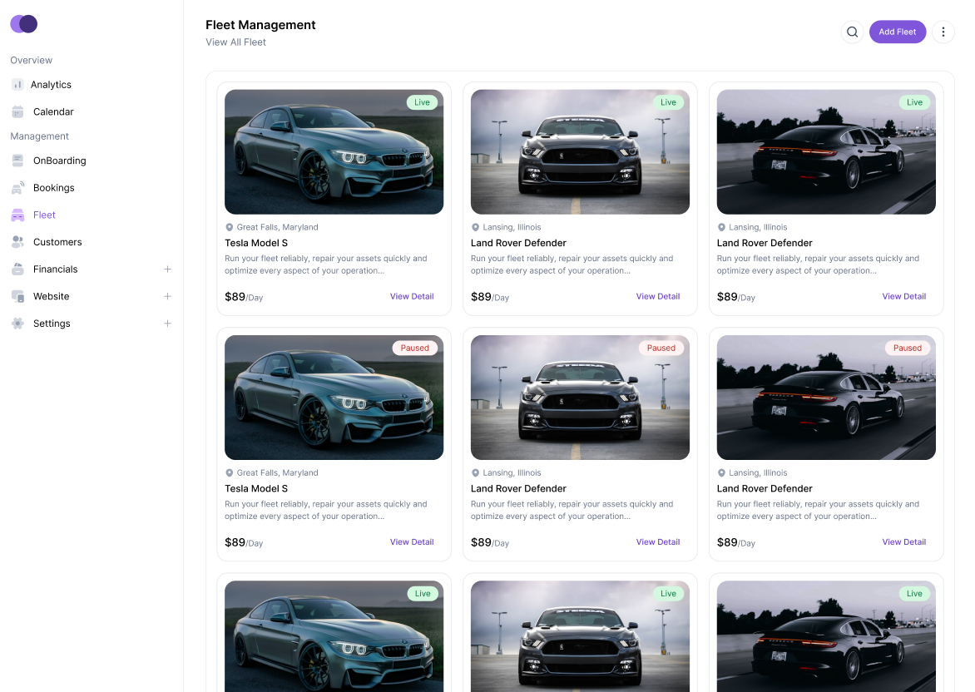Screen dimensions: 975x692
Task: Click the Customers people icon
Action: coord(17,242)
